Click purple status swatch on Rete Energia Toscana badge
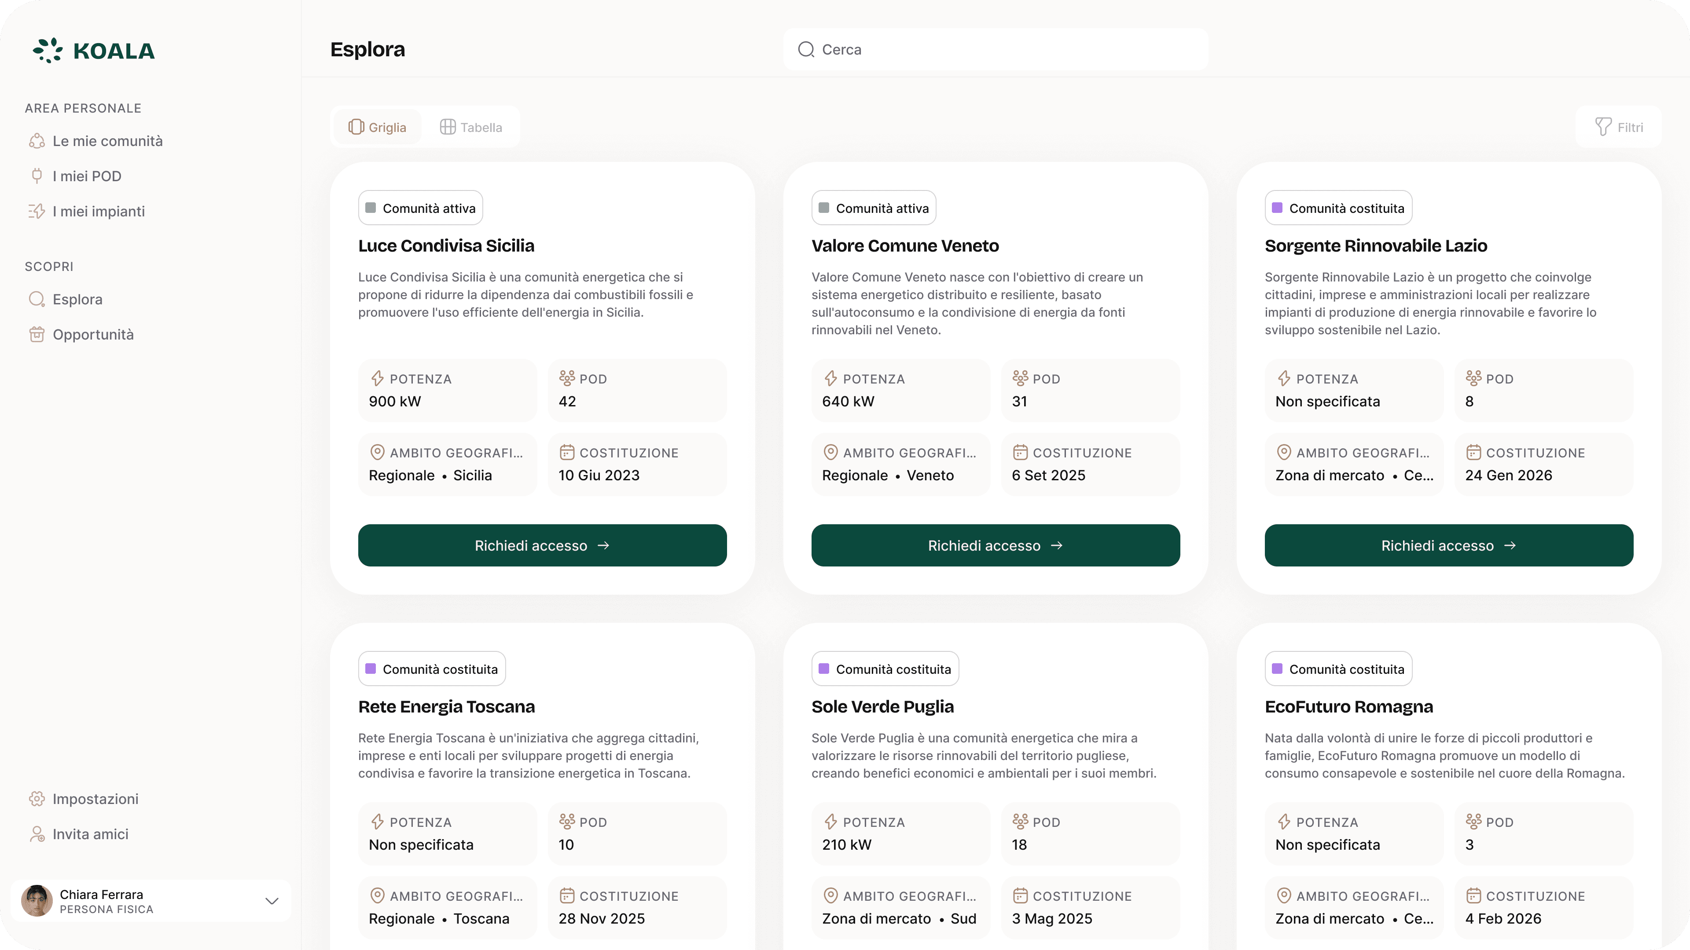Image resolution: width=1690 pixels, height=950 pixels. (x=371, y=669)
